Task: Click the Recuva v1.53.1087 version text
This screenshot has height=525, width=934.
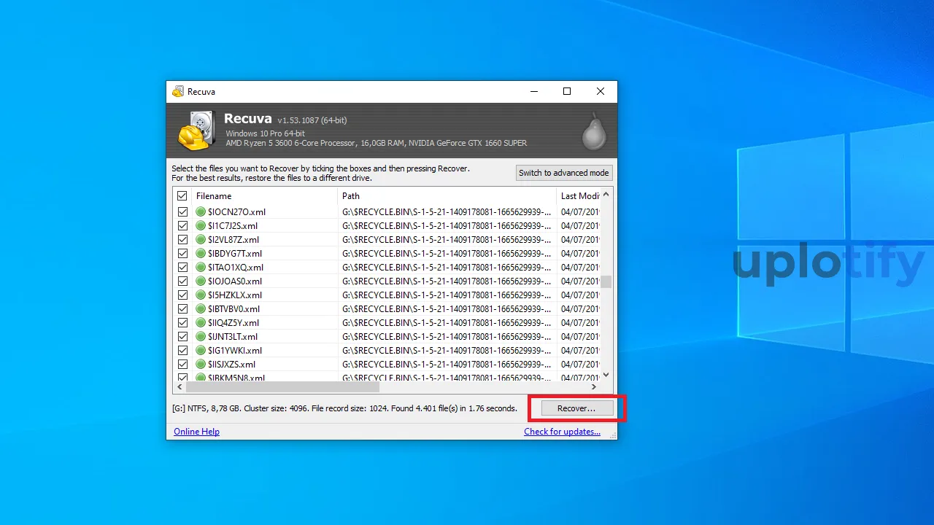Action: tap(312, 120)
